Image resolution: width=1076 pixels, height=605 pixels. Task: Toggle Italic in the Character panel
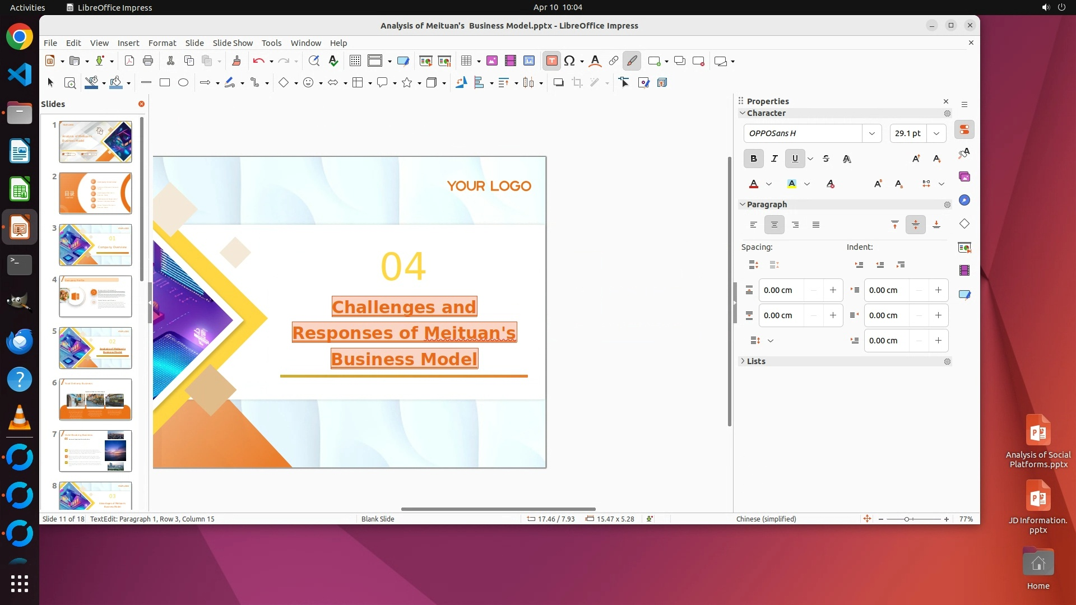[774, 159]
